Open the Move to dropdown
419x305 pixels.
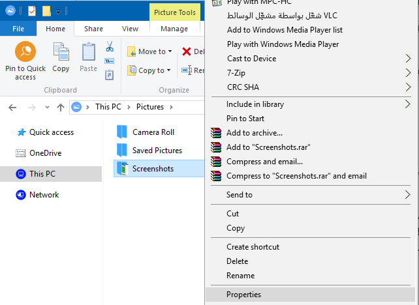pyautogui.click(x=149, y=51)
